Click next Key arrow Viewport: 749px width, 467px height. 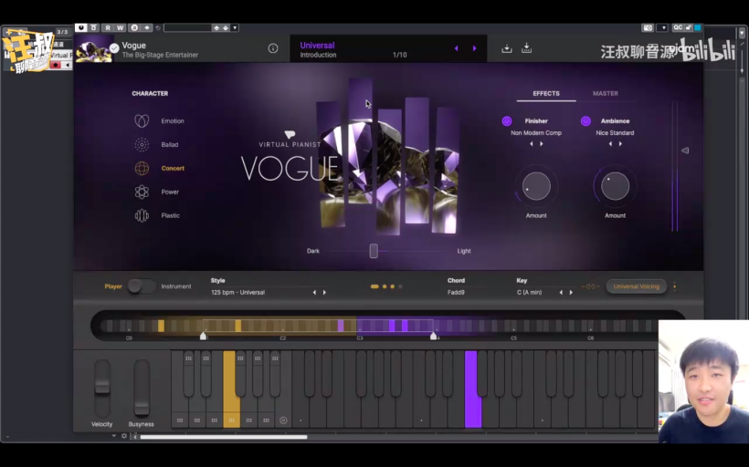[571, 293]
